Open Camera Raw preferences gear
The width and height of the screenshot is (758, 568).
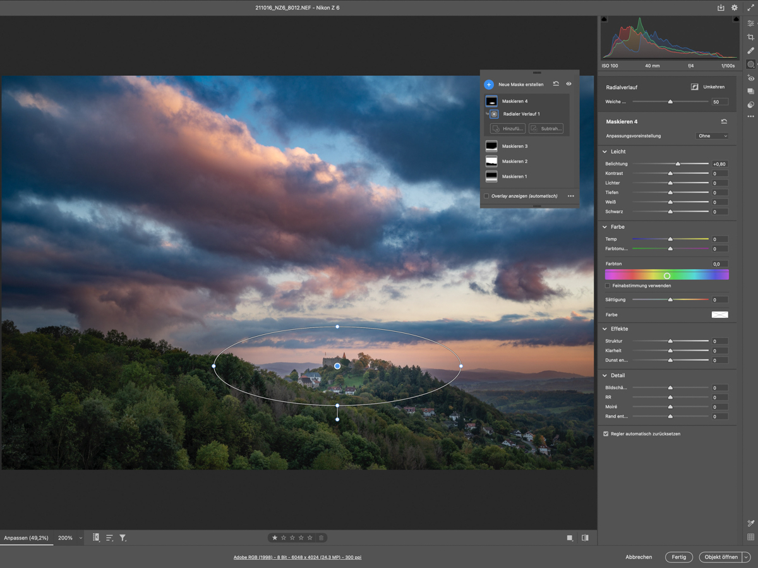coord(734,8)
